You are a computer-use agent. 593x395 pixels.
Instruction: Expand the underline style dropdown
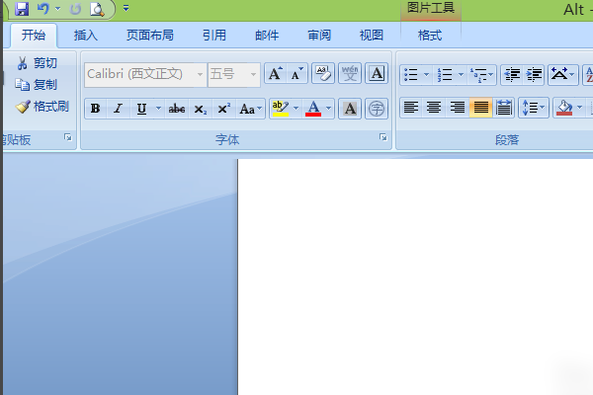(x=158, y=109)
